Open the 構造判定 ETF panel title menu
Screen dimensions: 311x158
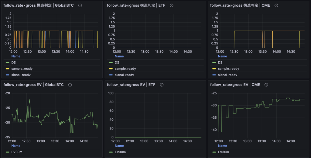tap(136, 5)
